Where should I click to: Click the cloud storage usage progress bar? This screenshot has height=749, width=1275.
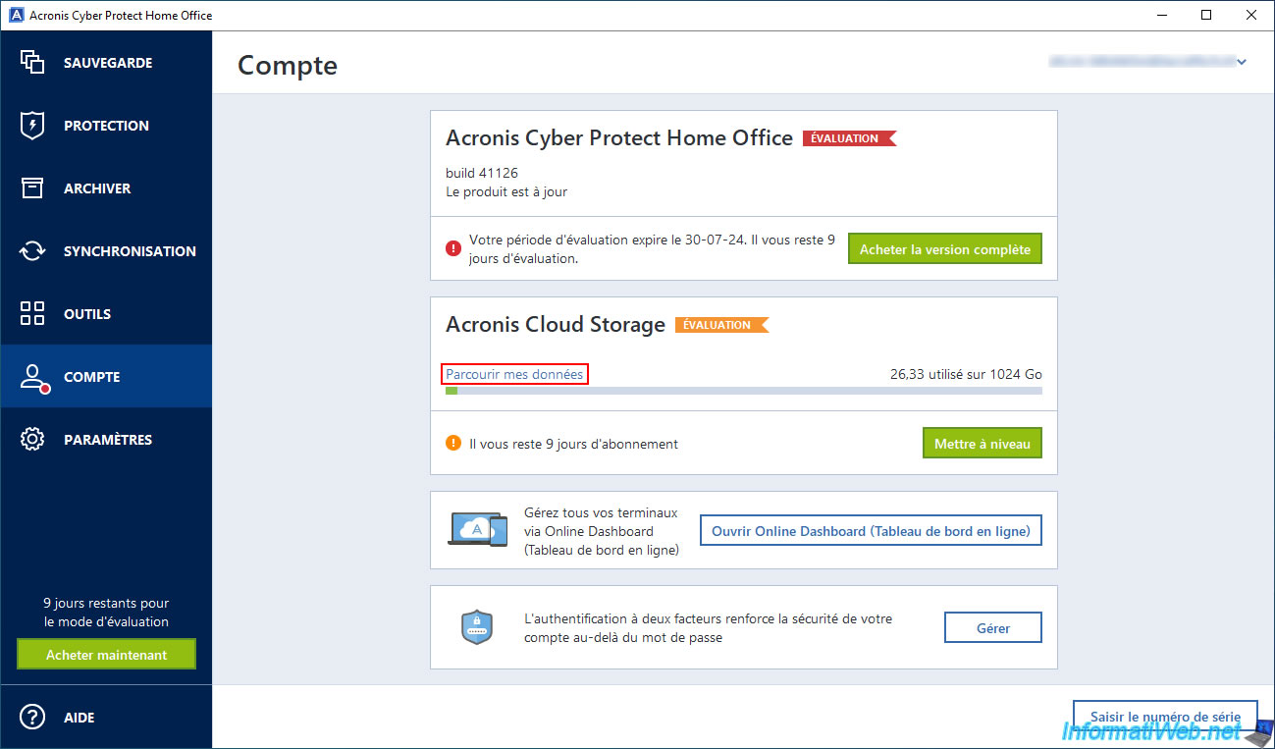click(744, 391)
